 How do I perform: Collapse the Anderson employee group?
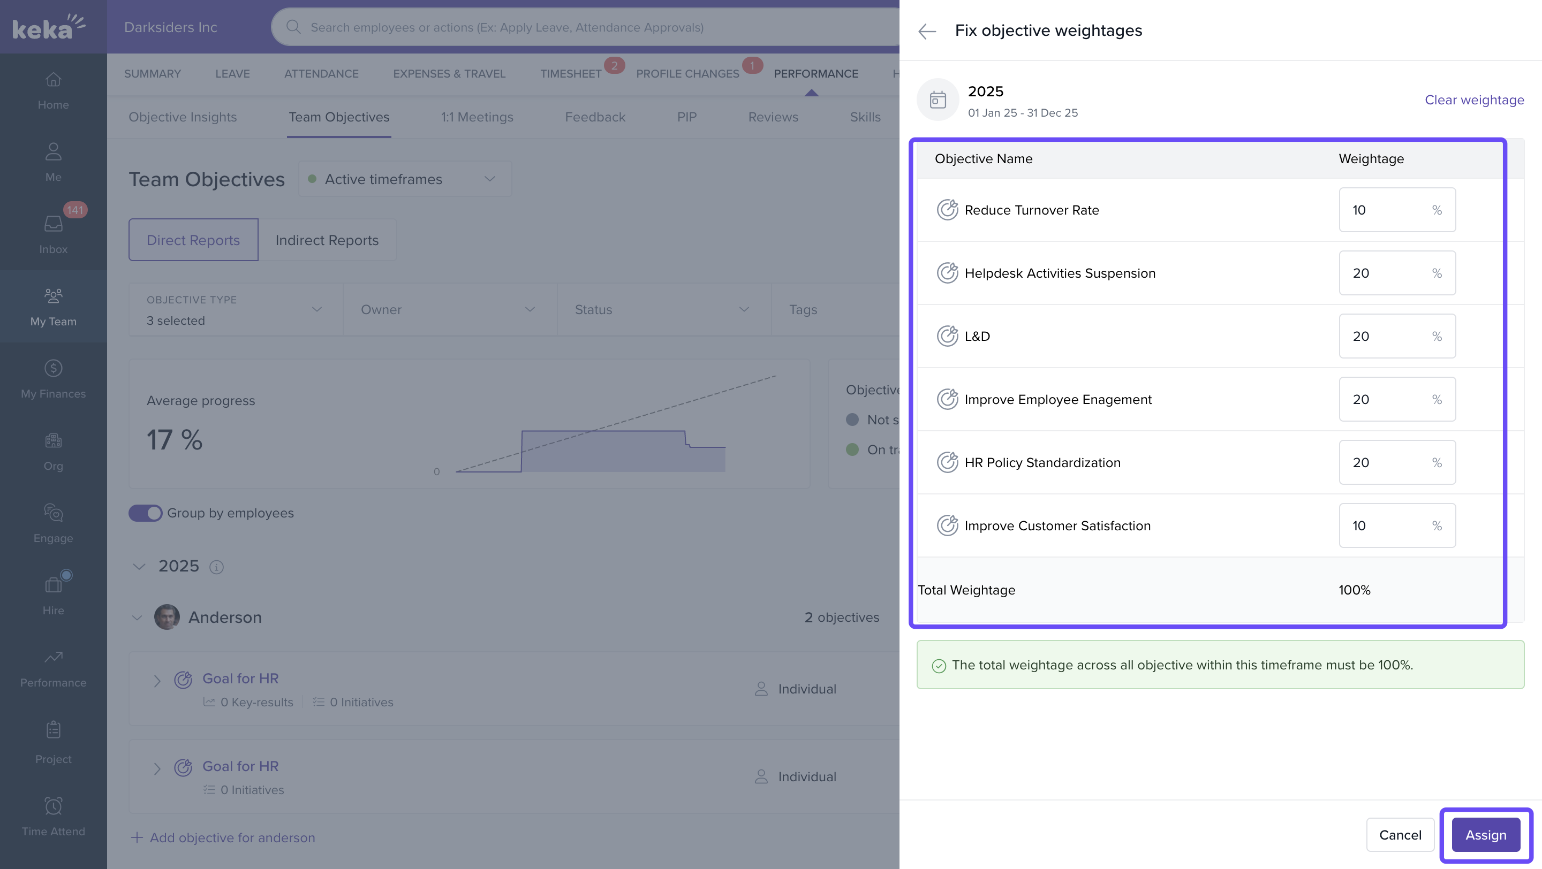click(x=137, y=618)
